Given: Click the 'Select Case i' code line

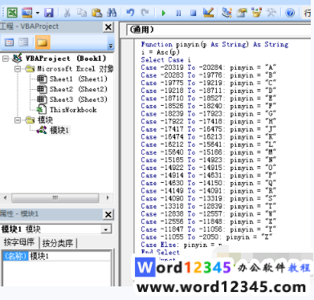Looking at the screenshot, I should 166,60.
